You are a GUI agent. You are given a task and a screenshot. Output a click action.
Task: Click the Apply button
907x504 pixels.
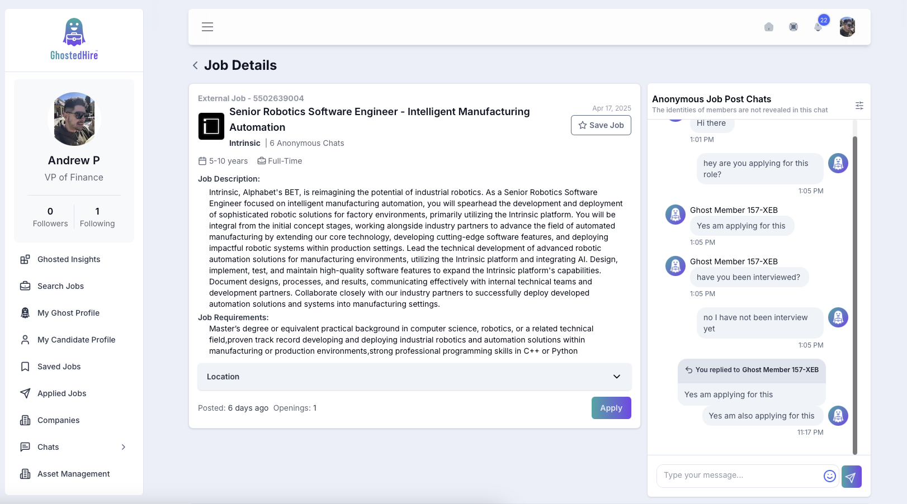pos(611,408)
